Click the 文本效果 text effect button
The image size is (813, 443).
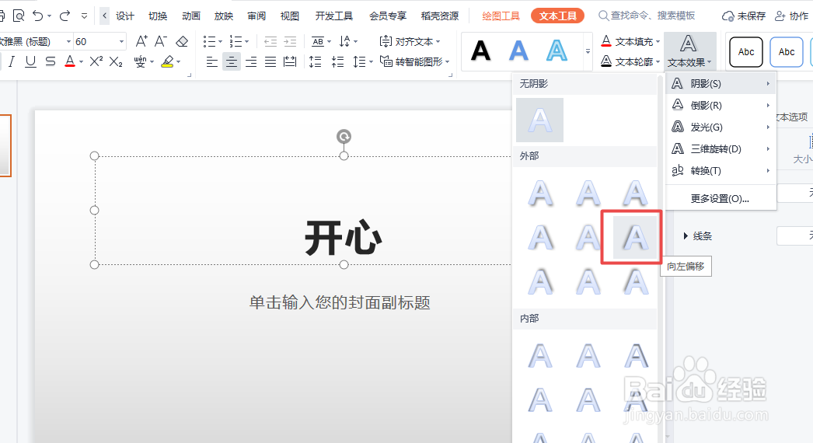tap(689, 51)
